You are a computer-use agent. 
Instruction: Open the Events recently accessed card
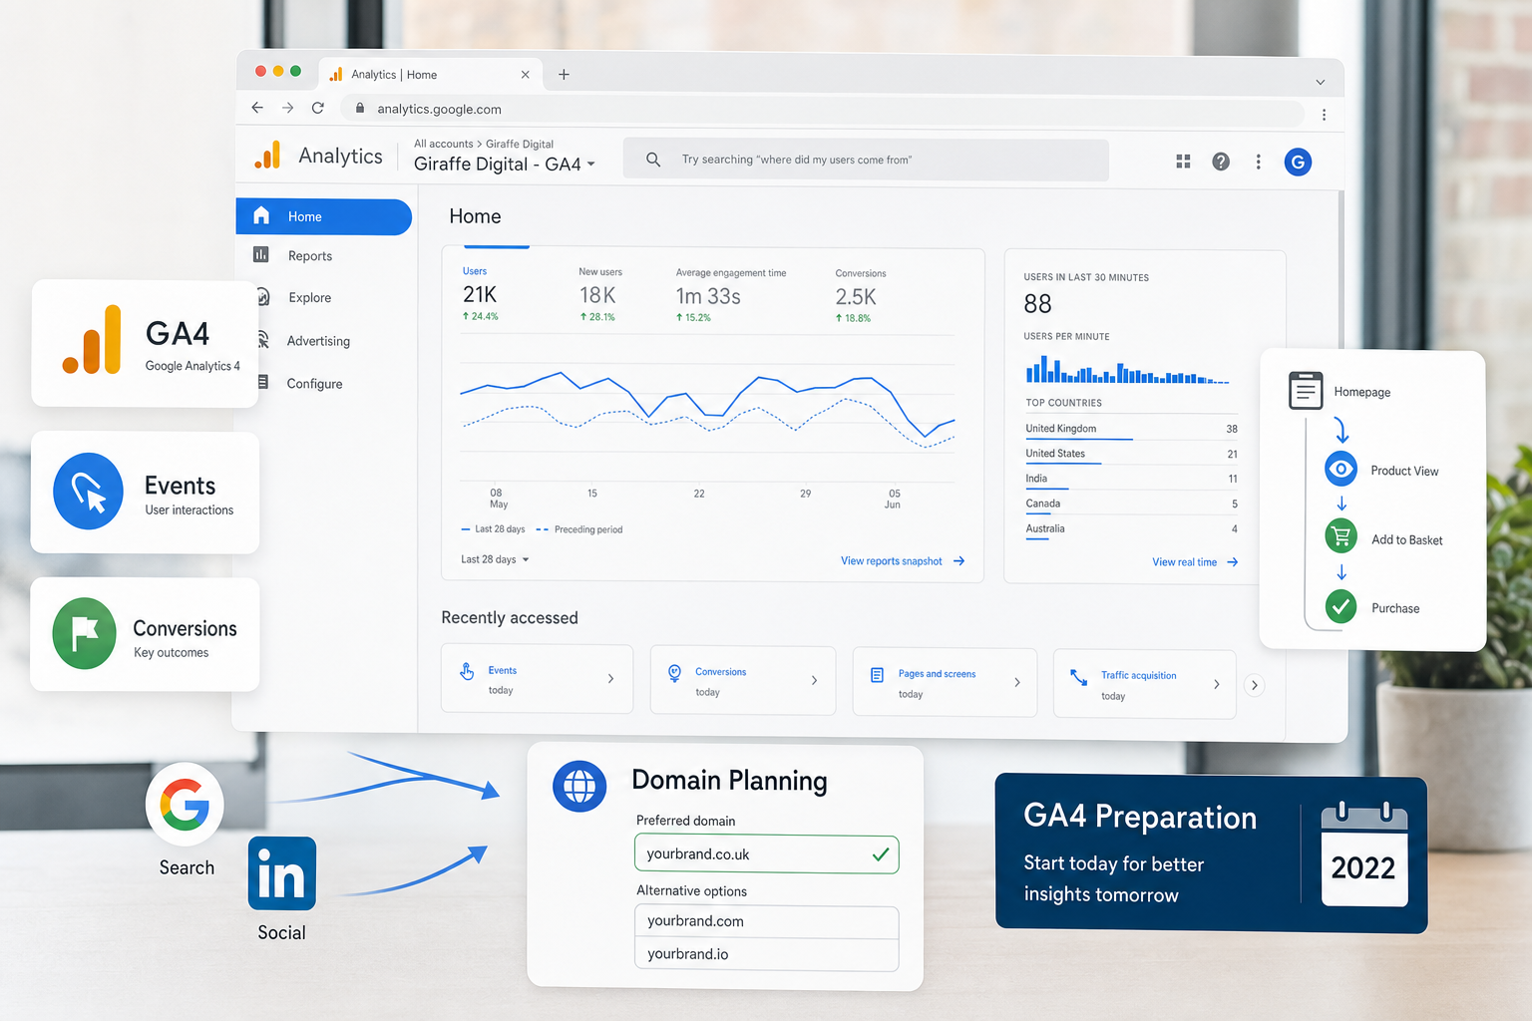tap(537, 679)
